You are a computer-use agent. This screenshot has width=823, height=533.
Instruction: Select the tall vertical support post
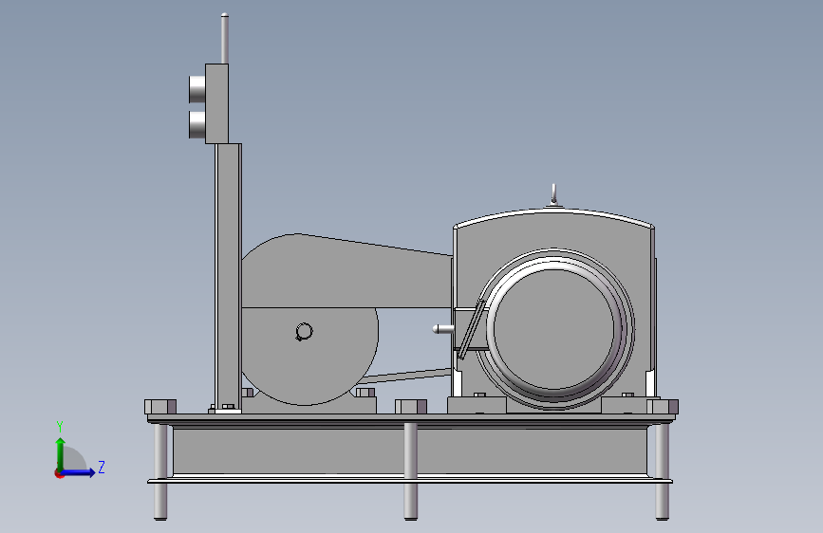[x=229, y=277]
